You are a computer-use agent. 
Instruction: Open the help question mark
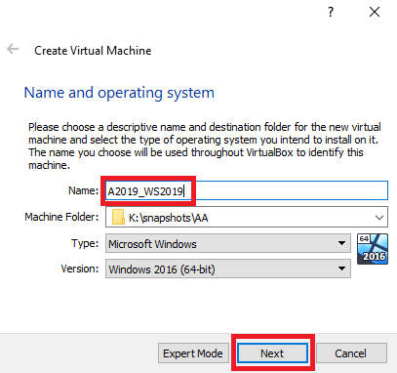coord(331,12)
